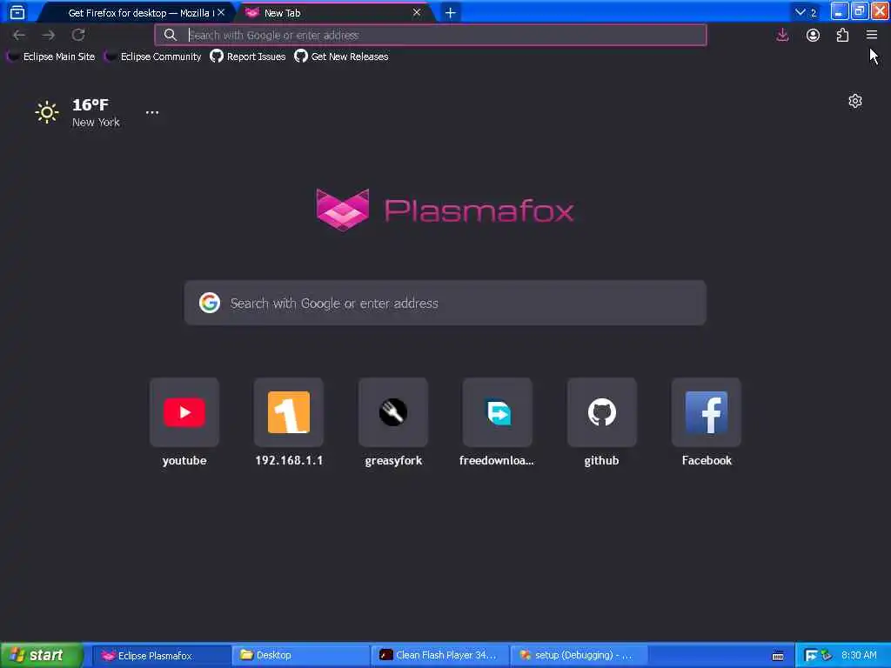Image resolution: width=891 pixels, height=668 pixels.
Task: Add a new tab with plus button
Action: click(450, 12)
